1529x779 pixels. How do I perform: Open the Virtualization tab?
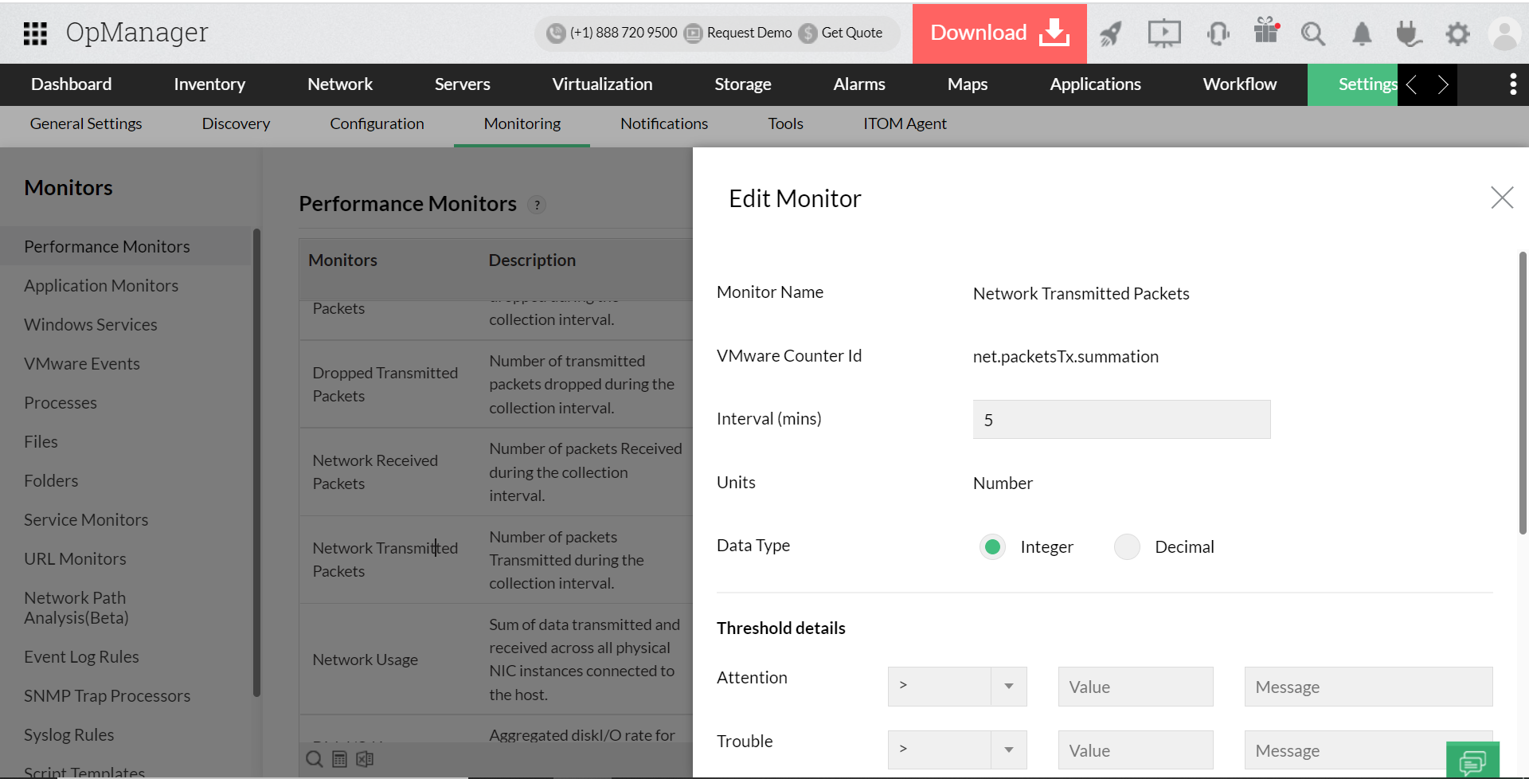[602, 84]
